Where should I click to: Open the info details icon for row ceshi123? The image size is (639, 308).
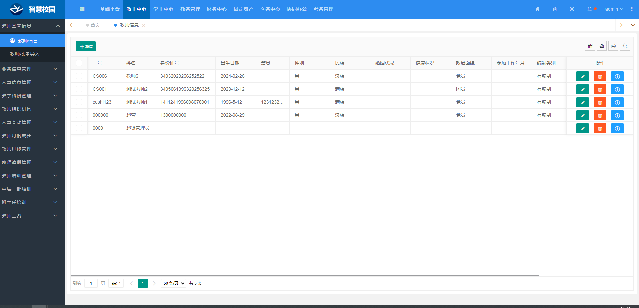click(617, 102)
